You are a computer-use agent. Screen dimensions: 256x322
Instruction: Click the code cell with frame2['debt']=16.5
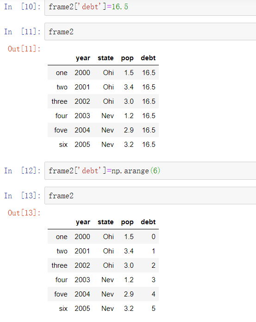pyautogui.click(x=150, y=7)
